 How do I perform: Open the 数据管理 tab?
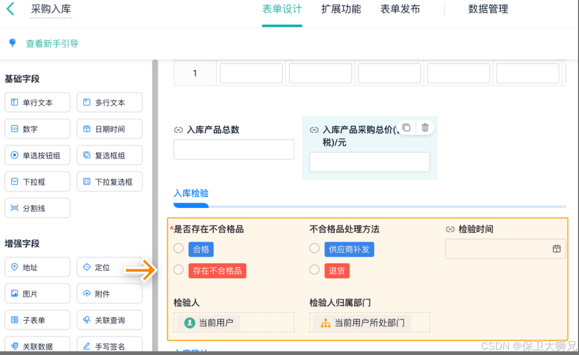pos(488,9)
